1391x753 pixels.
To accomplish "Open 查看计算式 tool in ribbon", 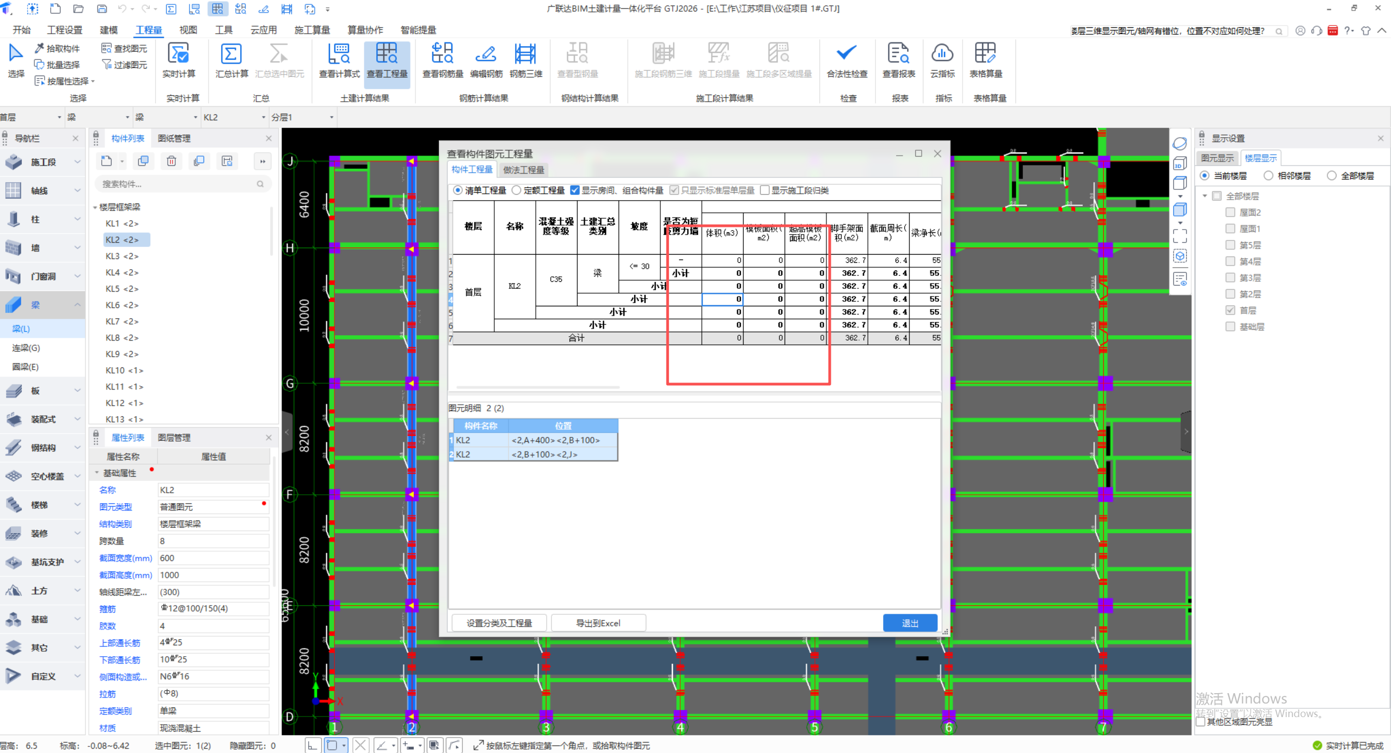I will (x=339, y=54).
